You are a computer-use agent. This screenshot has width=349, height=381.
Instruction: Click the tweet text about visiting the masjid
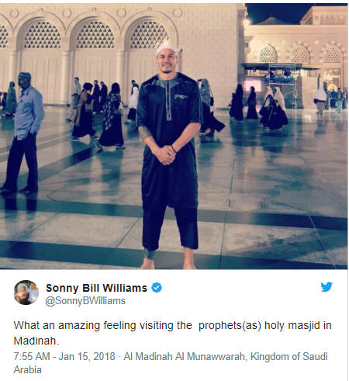click(x=172, y=333)
